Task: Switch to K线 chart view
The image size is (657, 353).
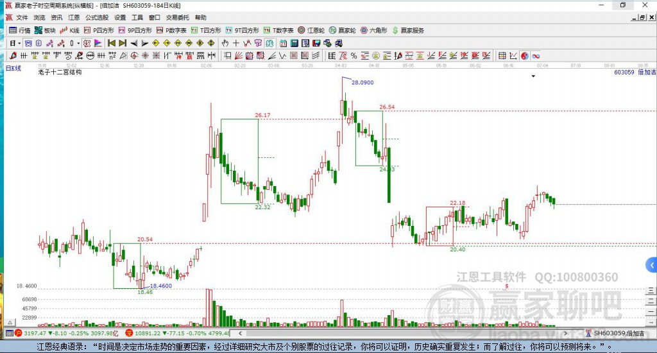Action: (x=69, y=30)
